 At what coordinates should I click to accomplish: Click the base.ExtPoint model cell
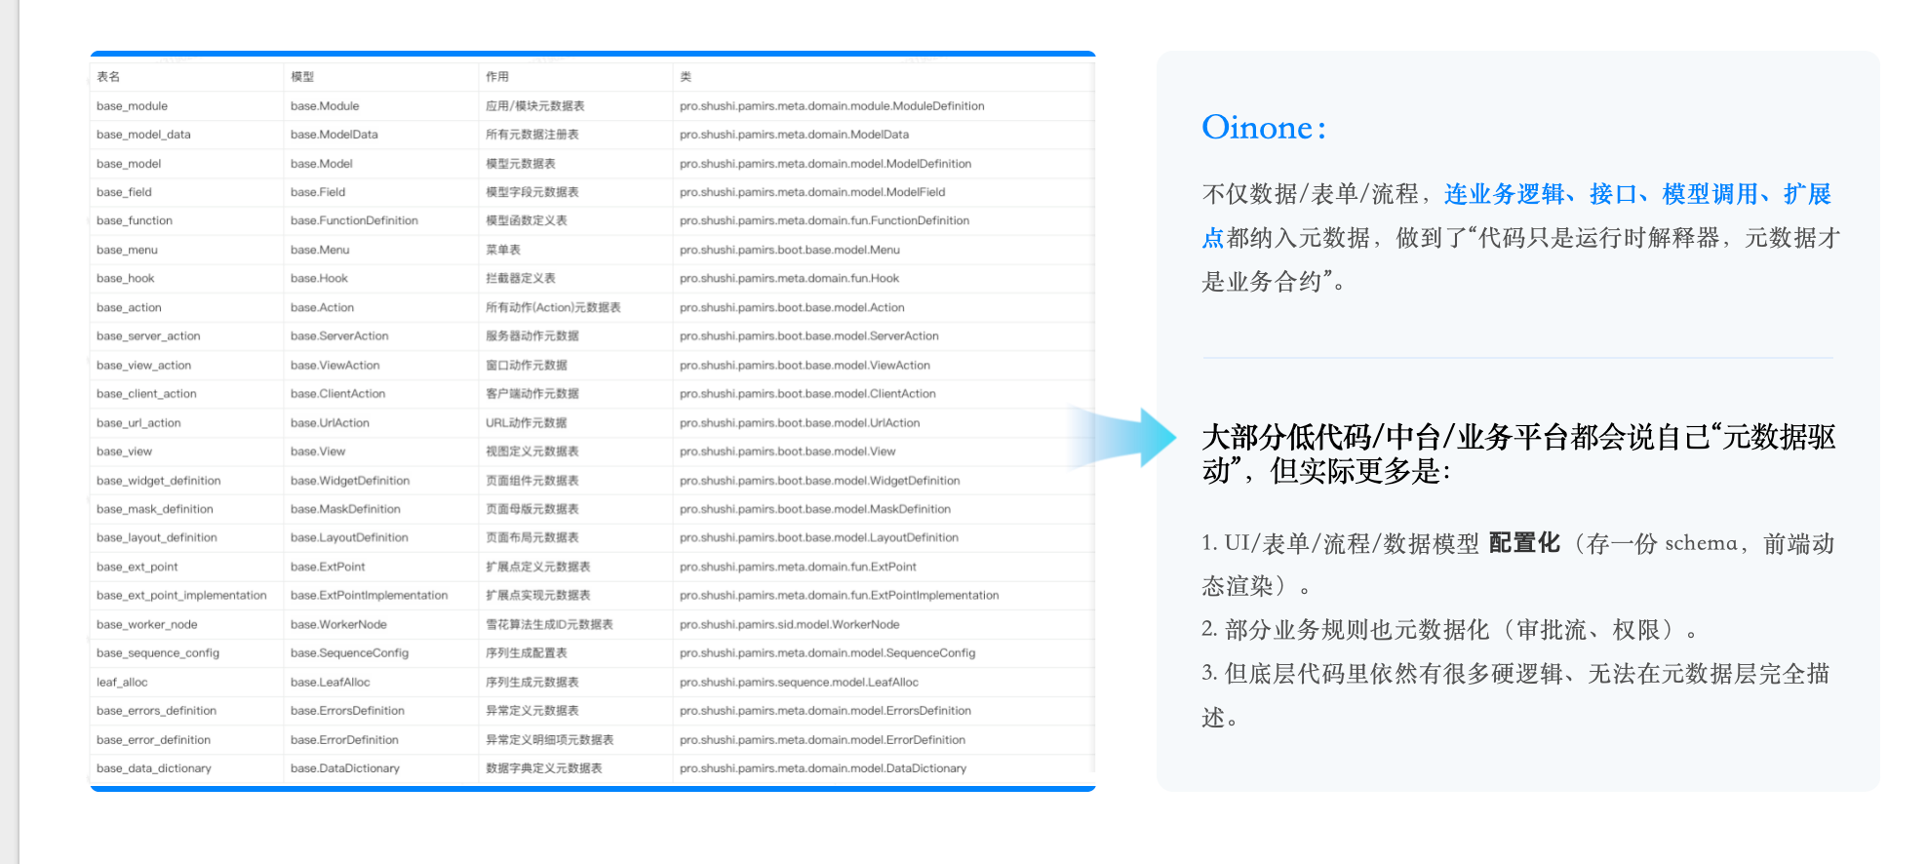coord(328,568)
